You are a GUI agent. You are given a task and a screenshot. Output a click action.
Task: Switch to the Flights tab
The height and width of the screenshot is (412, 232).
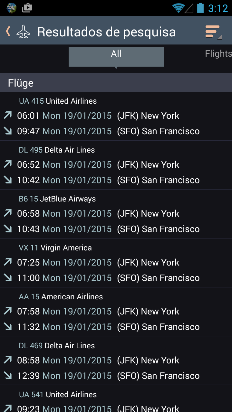coord(218,54)
